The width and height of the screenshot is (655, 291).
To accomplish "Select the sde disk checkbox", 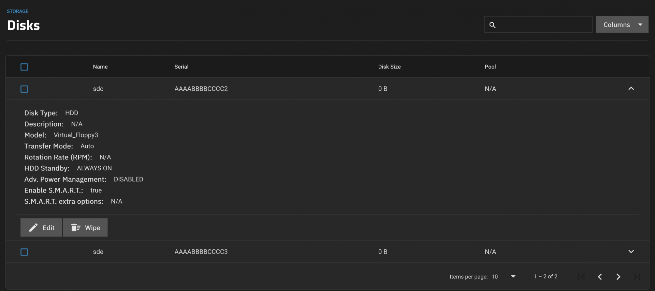I will pyautogui.click(x=24, y=252).
